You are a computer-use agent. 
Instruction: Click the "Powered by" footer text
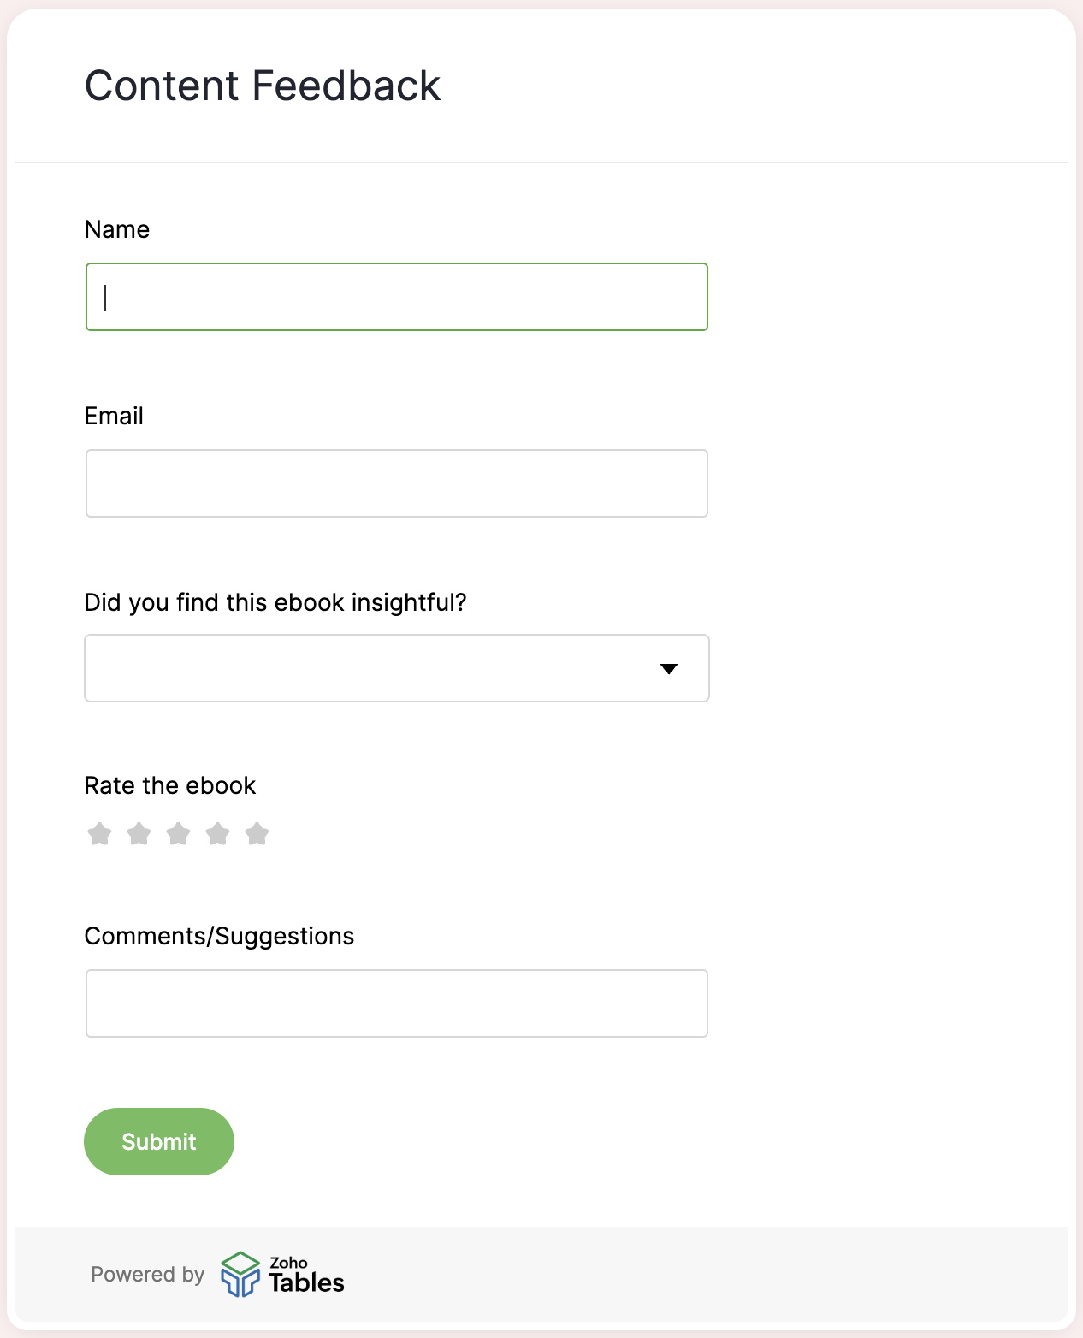148,1275
